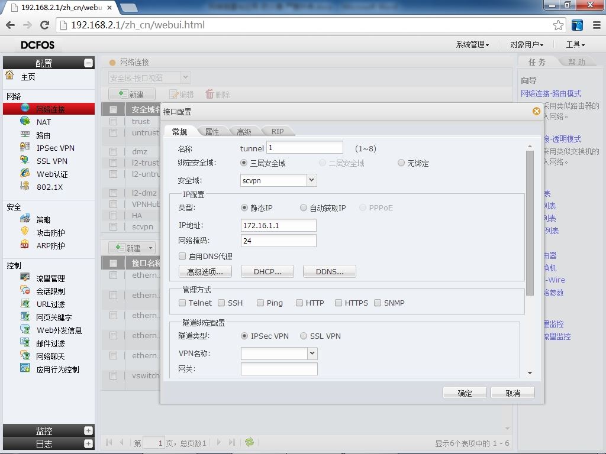
Task: Check the HTTPS management option
Action: (339, 303)
